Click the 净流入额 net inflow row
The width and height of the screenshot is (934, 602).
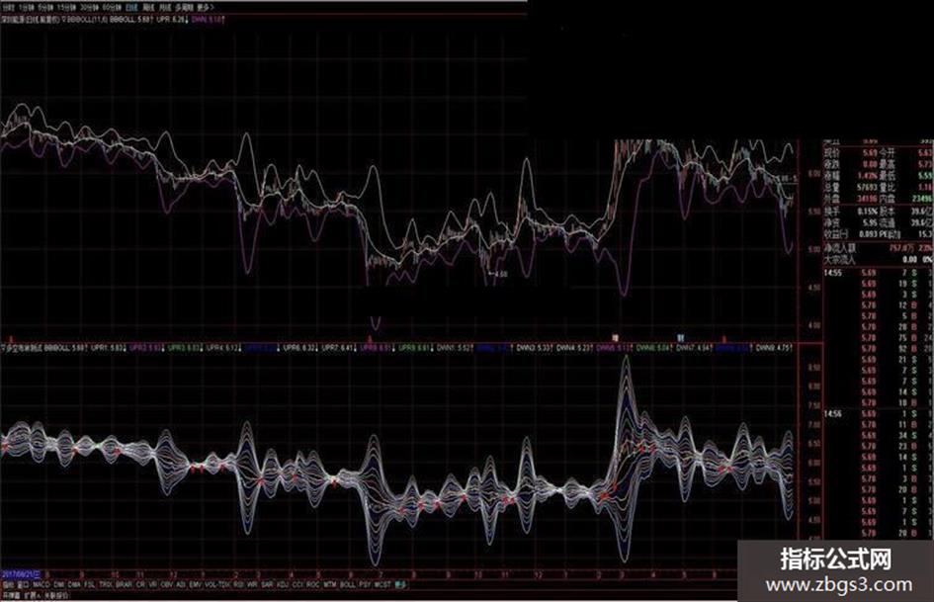tap(879, 247)
